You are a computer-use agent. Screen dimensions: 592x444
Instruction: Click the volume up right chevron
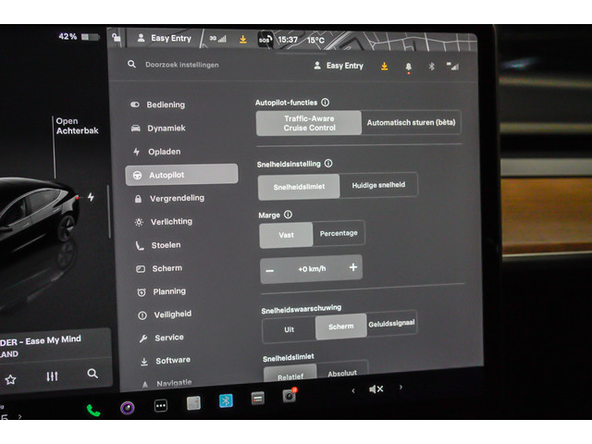400,389
